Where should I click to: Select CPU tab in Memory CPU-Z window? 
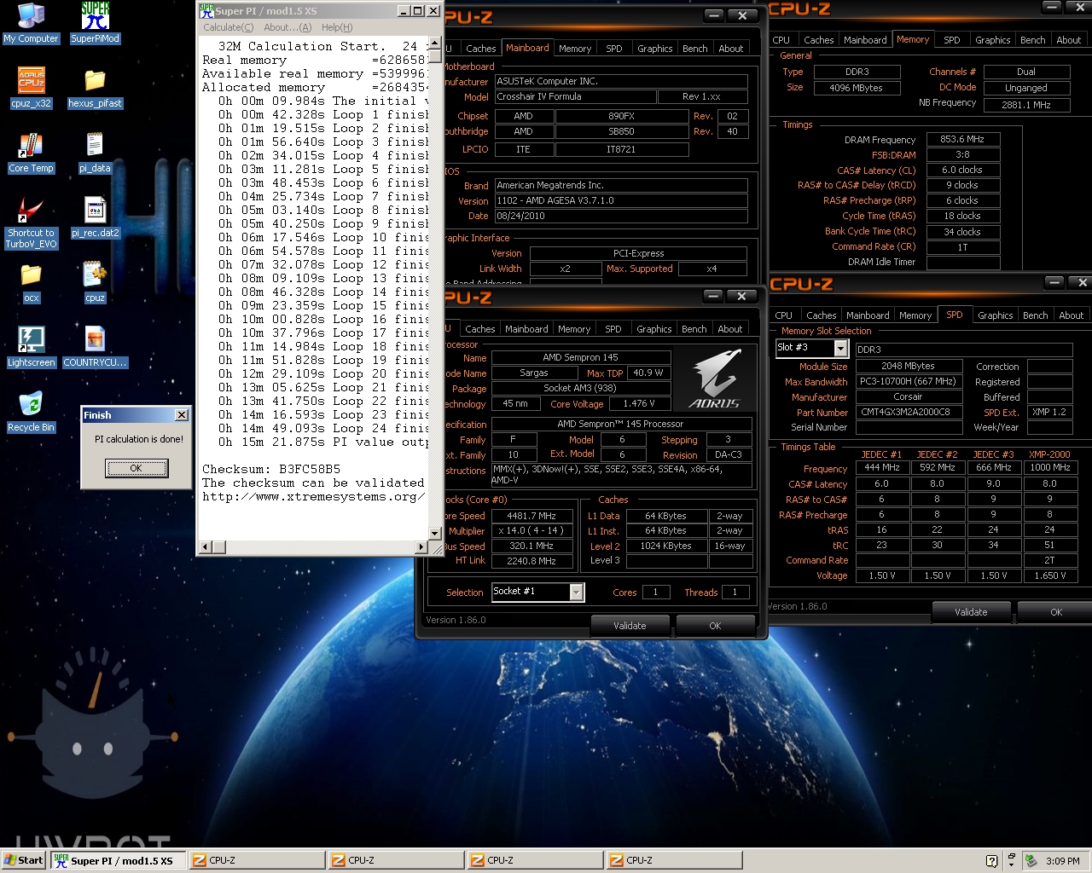click(x=781, y=40)
